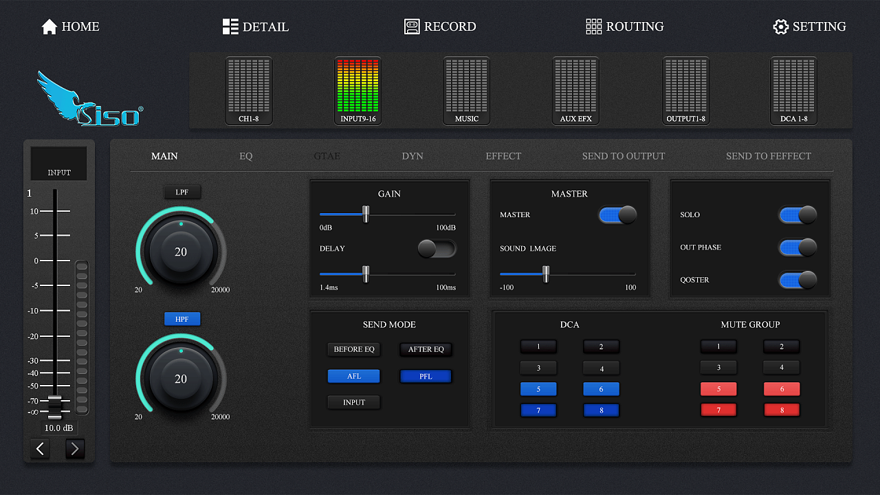
Task: Click the INPUT send mode button
Action: (x=354, y=402)
